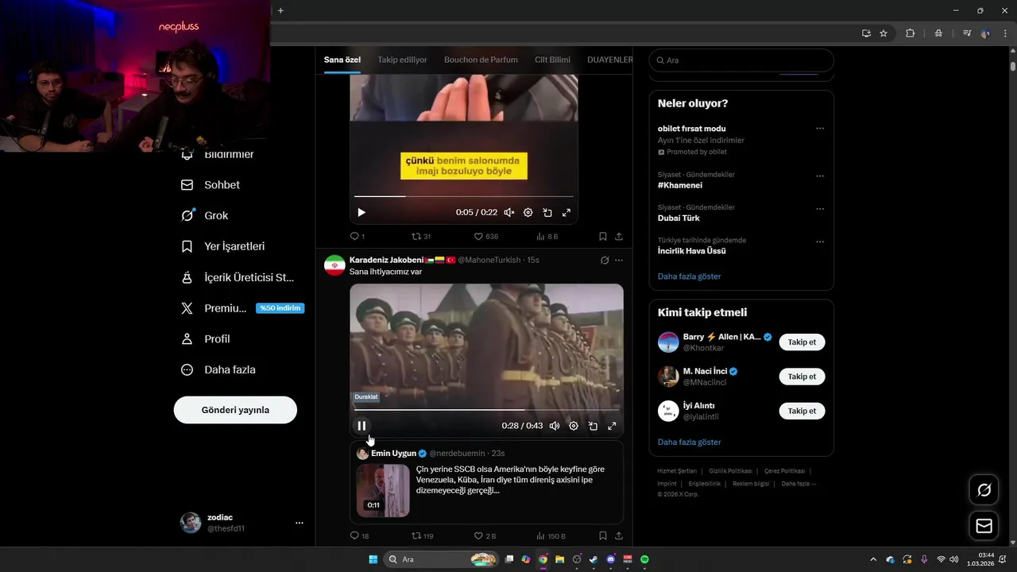The height and width of the screenshot is (572, 1017).
Task: Open Chrome media controls icon
Action: click(x=967, y=33)
